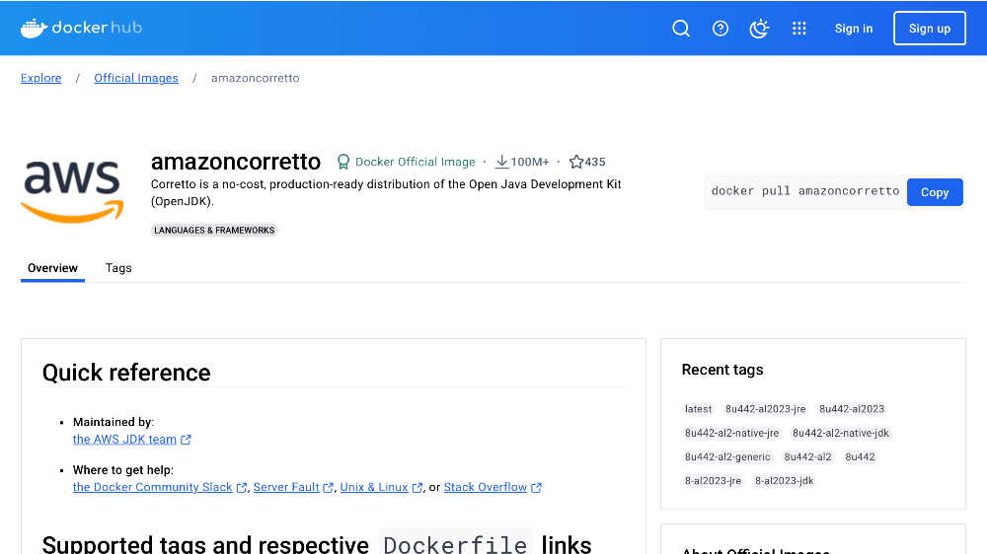987x554 pixels.
Task: Click the Sign up button
Action: pos(930,29)
